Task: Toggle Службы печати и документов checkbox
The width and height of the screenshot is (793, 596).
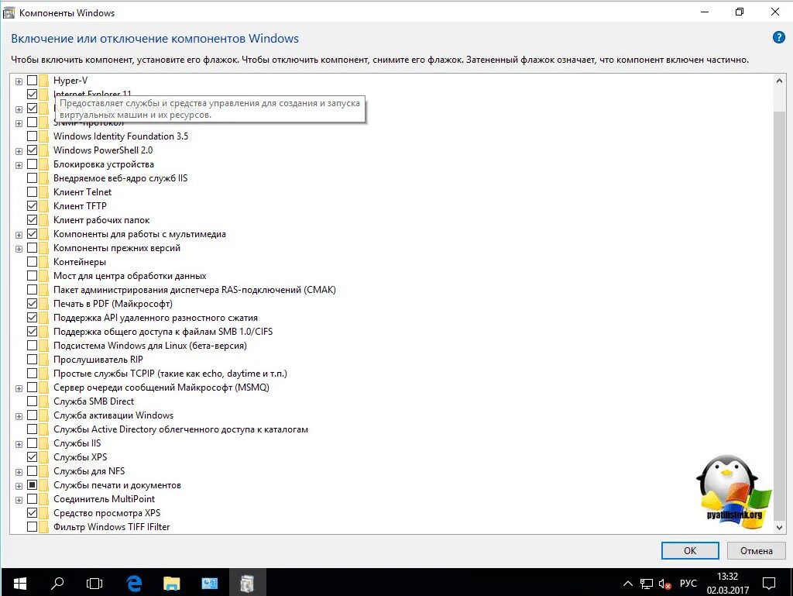Action: click(x=32, y=484)
